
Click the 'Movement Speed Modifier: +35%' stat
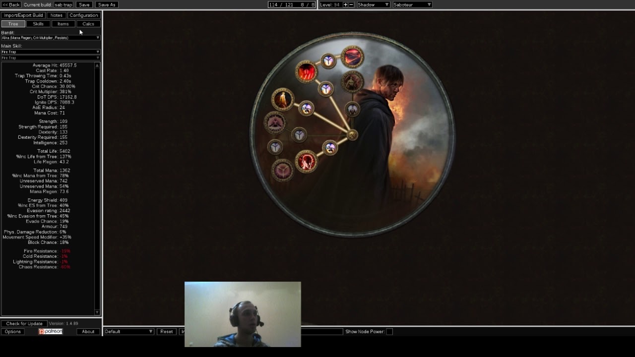[x=37, y=237]
